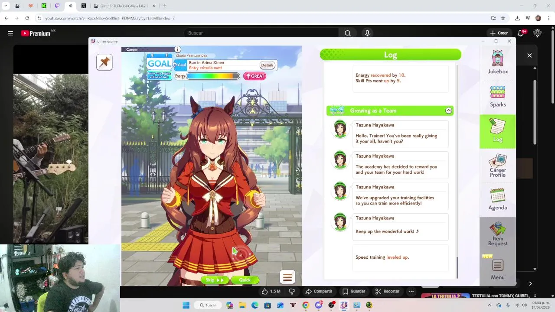
Task: Click the Quick button
Action: click(x=245, y=280)
